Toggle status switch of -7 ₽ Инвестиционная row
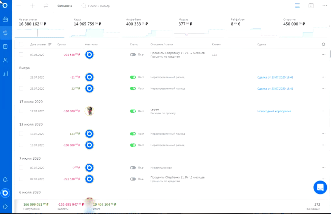 [x=133, y=168]
